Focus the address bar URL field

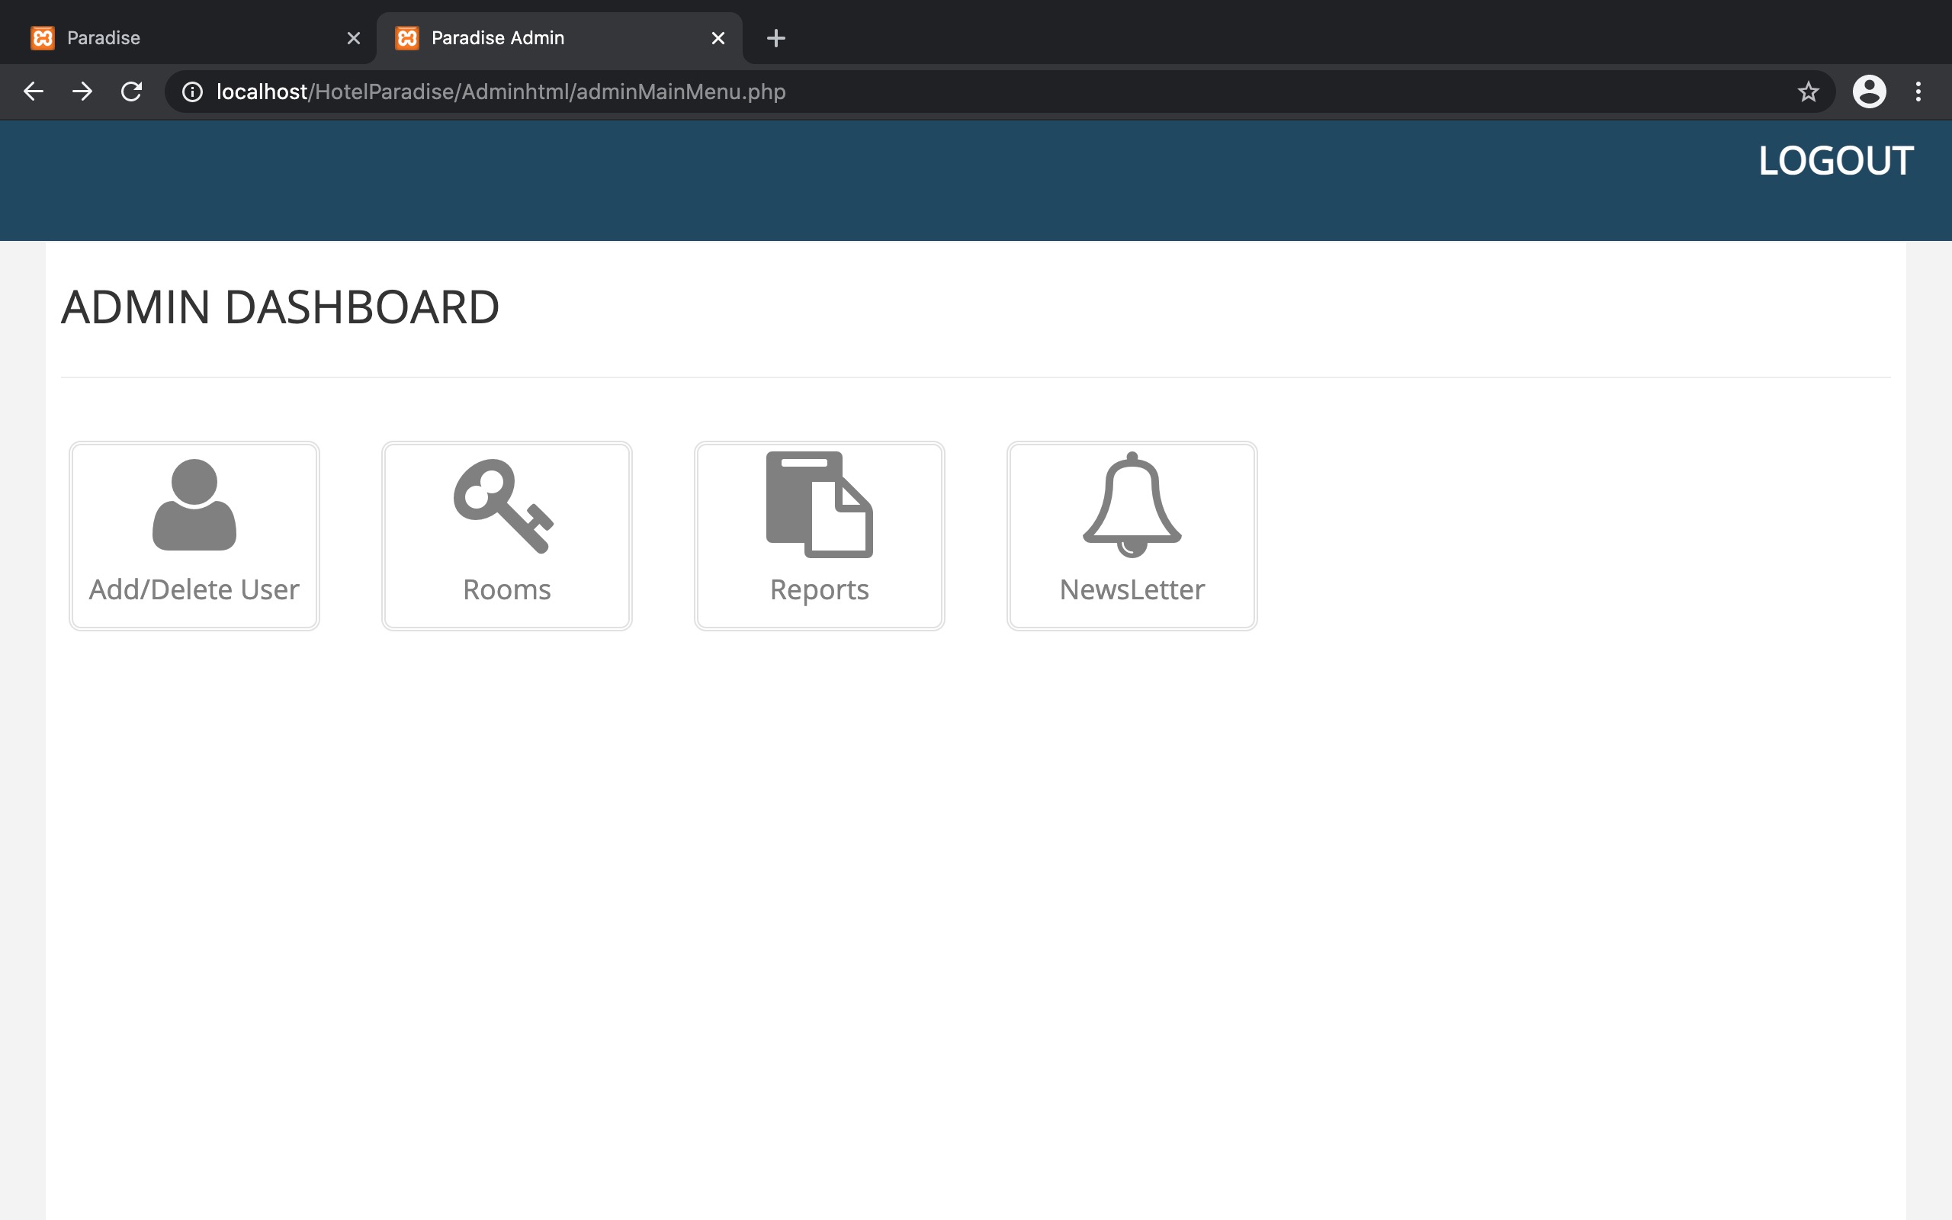[x=1000, y=92]
